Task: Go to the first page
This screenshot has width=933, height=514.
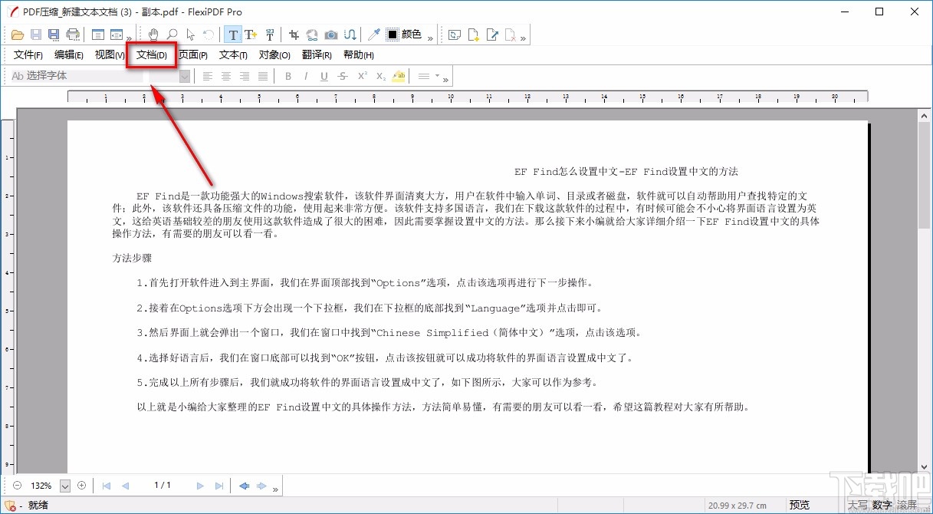Action: [x=107, y=486]
